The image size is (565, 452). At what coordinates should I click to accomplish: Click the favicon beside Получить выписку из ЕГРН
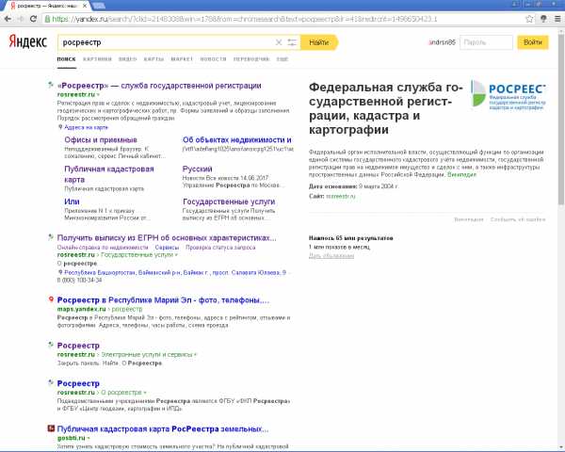[51, 237]
